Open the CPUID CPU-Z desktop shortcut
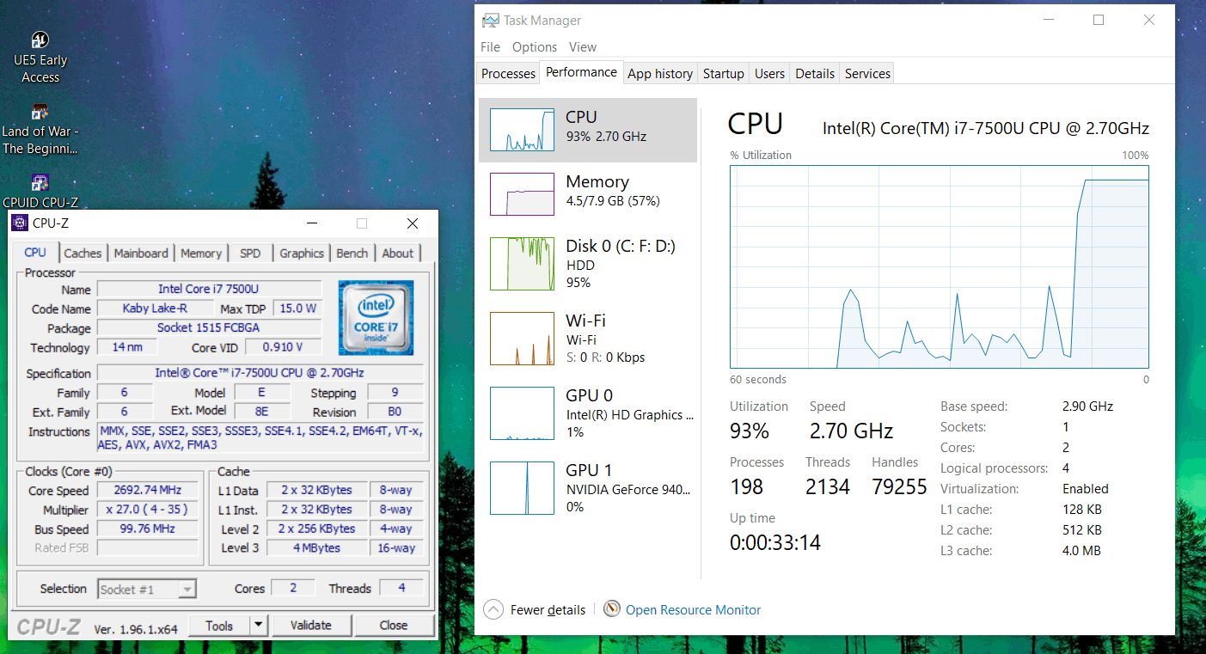 pyautogui.click(x=40, y=182)
